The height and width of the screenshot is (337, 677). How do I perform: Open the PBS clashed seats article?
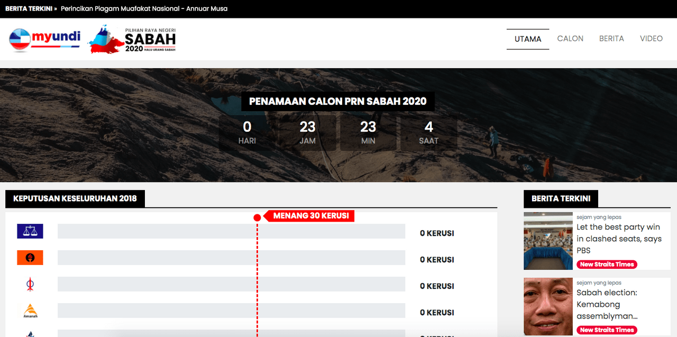pos(619,234)
